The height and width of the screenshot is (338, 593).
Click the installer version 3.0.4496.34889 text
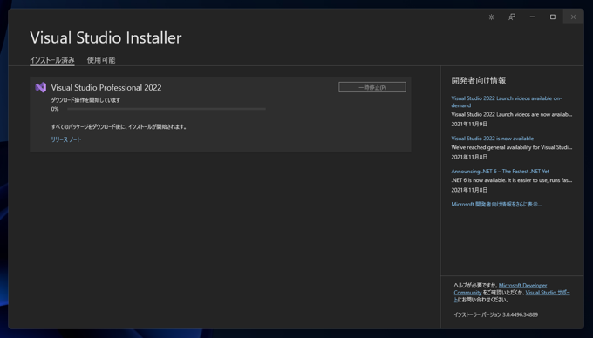coord(496,314)
